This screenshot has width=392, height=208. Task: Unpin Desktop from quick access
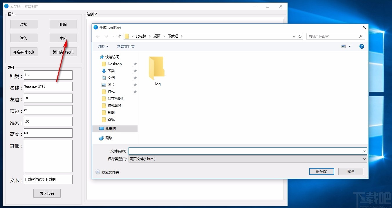pos(135,64)
